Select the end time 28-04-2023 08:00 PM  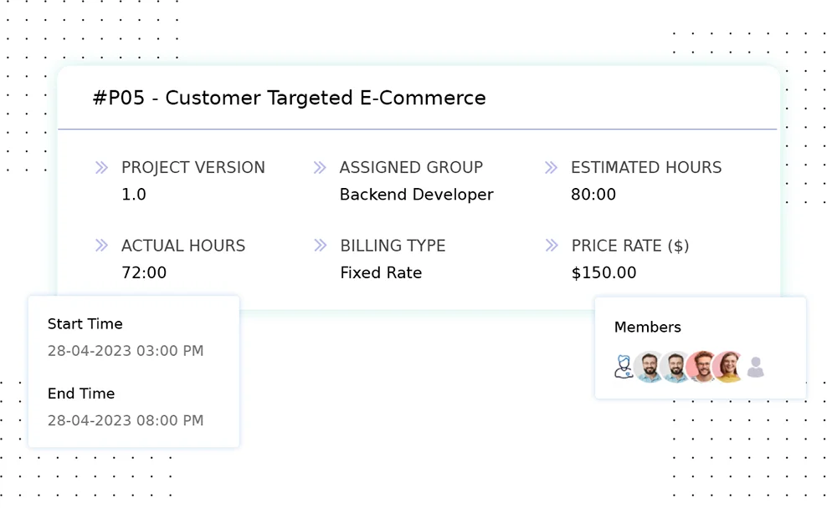[x=126, y=420]
